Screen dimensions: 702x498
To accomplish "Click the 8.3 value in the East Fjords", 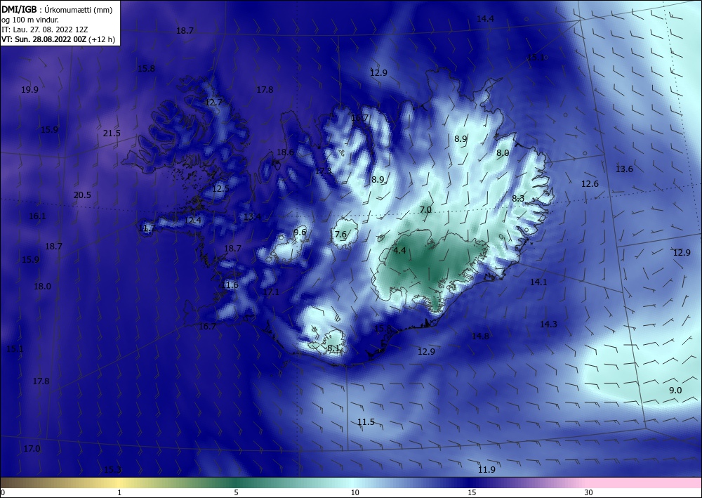I will (518, 198).
